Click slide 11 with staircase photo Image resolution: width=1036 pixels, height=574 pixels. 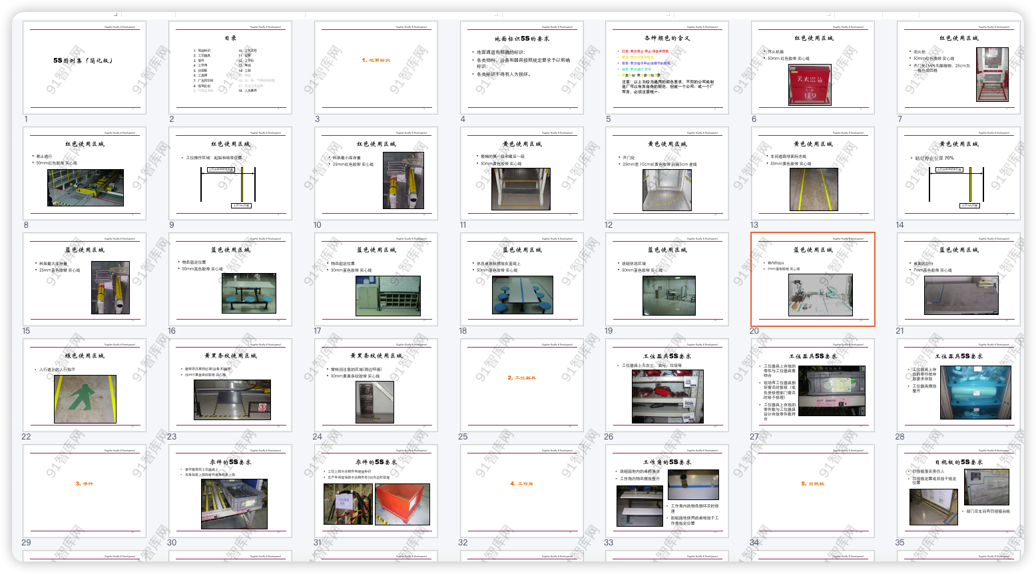coord(521,173)
